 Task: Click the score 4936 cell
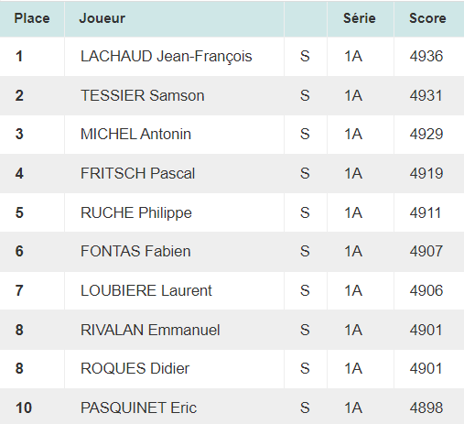(429, 57)
